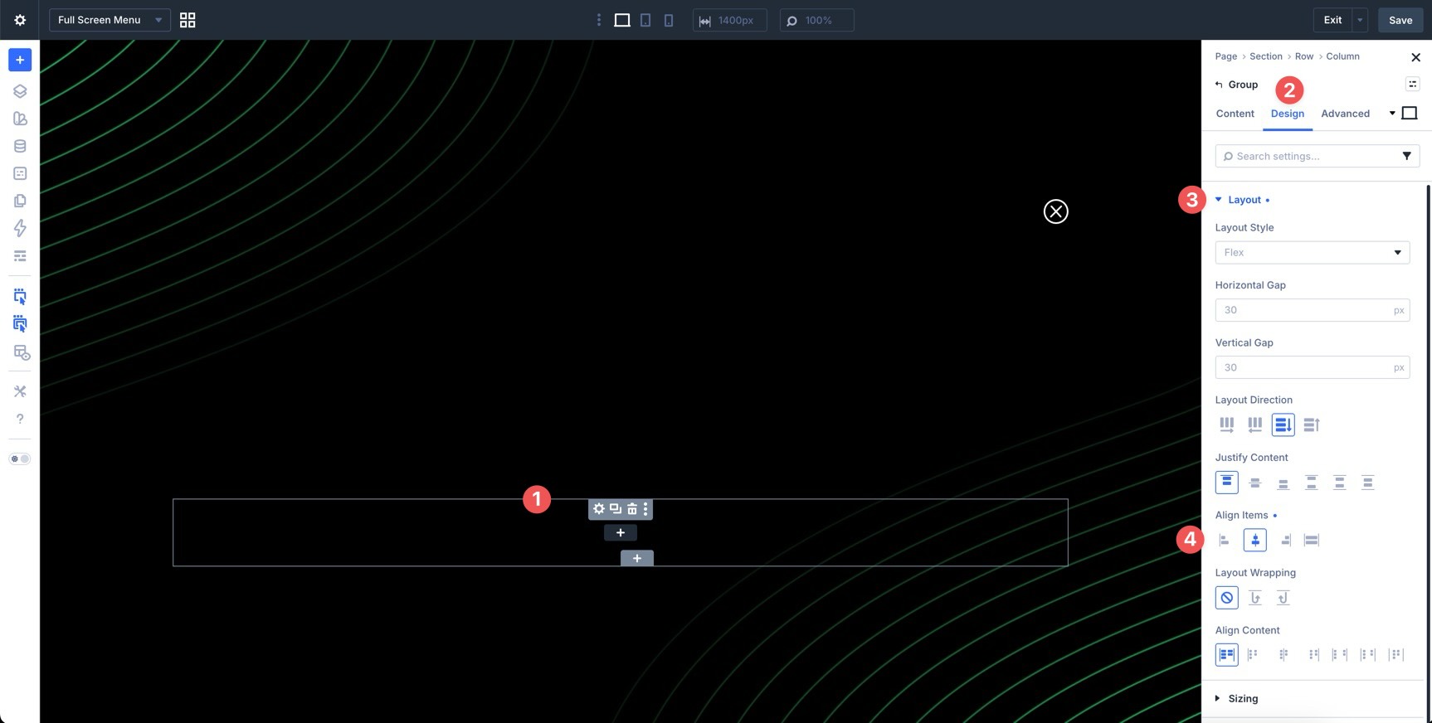The image size is (1432, 723).
Task: Add row with gray plus button
Action: pos(637,558)
